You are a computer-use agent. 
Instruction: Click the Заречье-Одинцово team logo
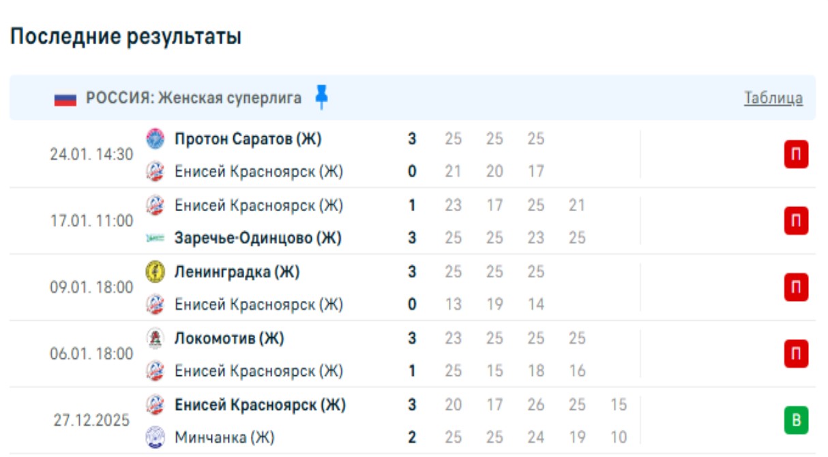coord(156,238)
